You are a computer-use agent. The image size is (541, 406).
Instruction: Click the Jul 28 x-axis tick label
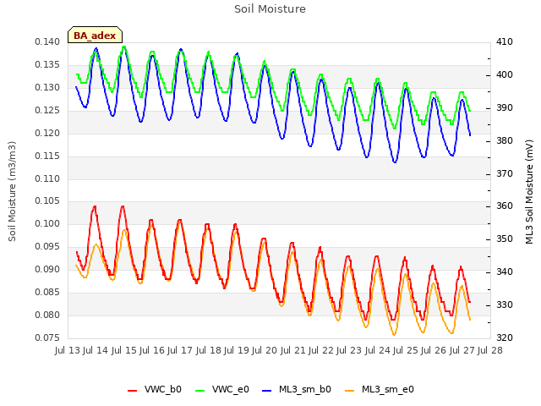coord(490,350)
